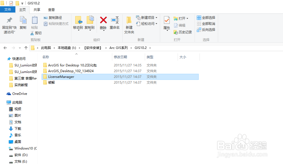Open Windows10 (C:) drive in navigation pane

(23, 148)
